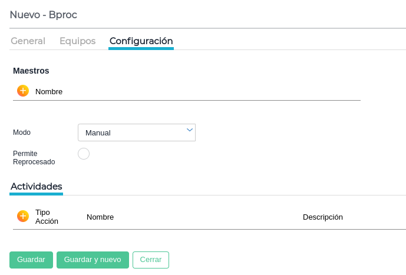The image size is (406, 275).
Task: Enable the Permite Reprocesado checkbox
Action: [x=84, y=154]
